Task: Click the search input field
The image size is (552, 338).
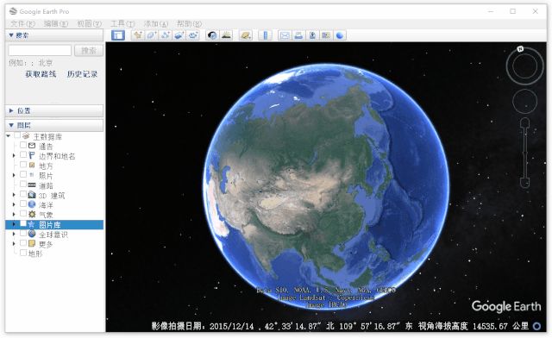Action: pos(40,50)
